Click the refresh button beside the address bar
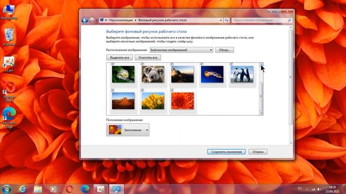This screenshot has height=194, width=346. click(x=227, y=20)
